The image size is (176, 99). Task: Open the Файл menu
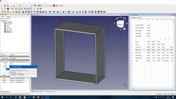pos(2,3)
